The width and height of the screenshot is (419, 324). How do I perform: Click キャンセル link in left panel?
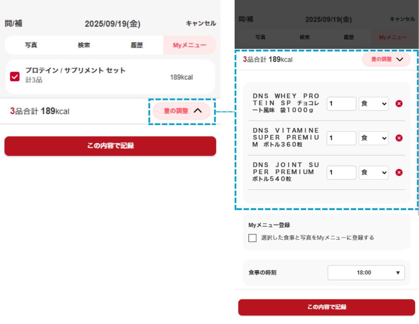pos(201,24)
